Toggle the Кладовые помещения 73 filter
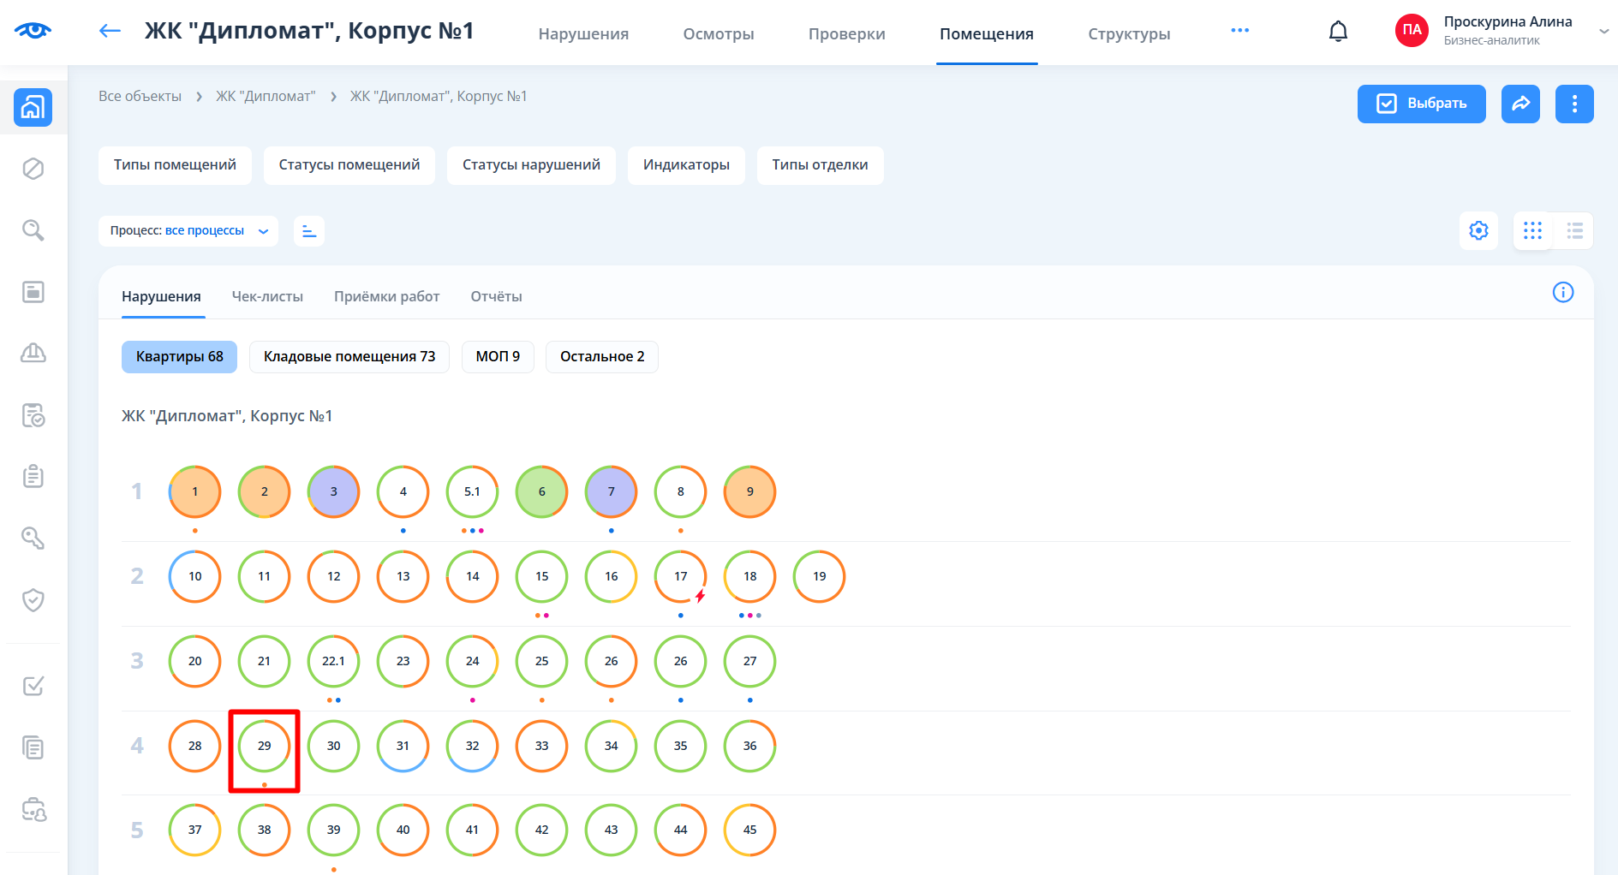The width and height of the screenshot is (1618, 875). pyautogui.click(x=349, y=356)
